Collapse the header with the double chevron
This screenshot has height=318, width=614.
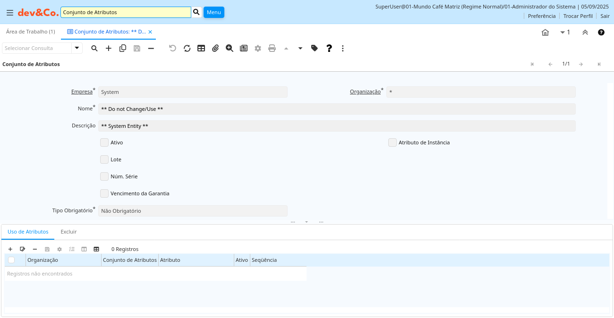[x=585, y=32]
